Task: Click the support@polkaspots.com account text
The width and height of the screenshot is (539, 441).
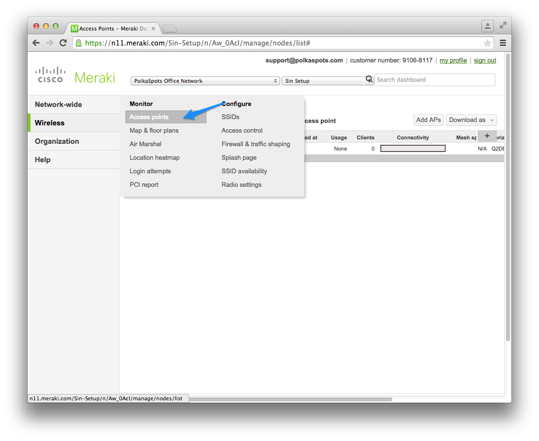Action: pyautogui.click(x=304, y=61)
